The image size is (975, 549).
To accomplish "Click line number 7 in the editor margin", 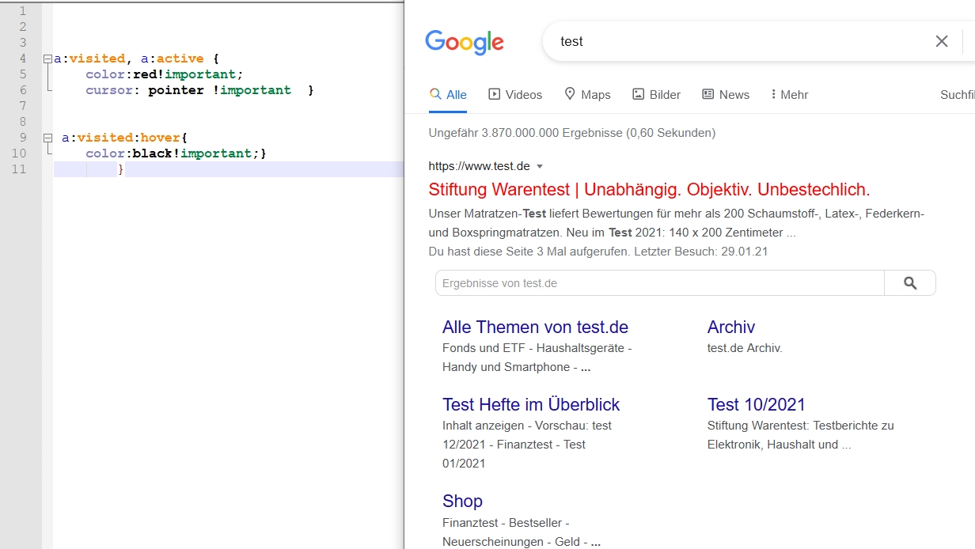I will click(x=22, y=106).
